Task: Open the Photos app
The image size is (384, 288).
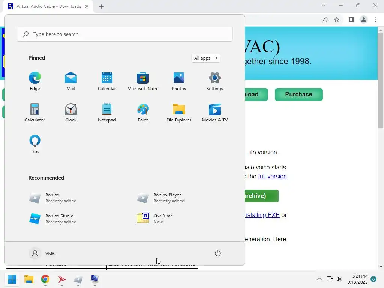Action: 179,81
